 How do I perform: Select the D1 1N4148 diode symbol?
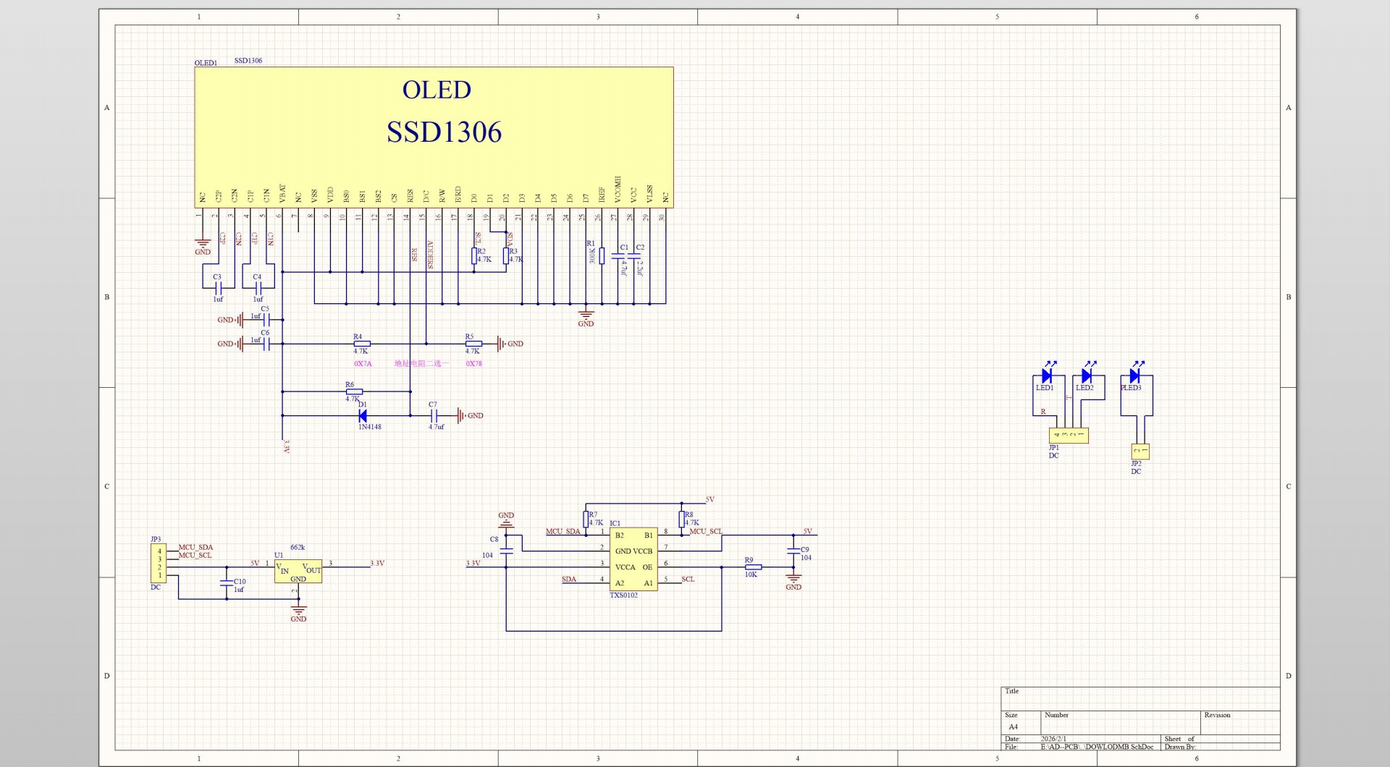[363, 415]
